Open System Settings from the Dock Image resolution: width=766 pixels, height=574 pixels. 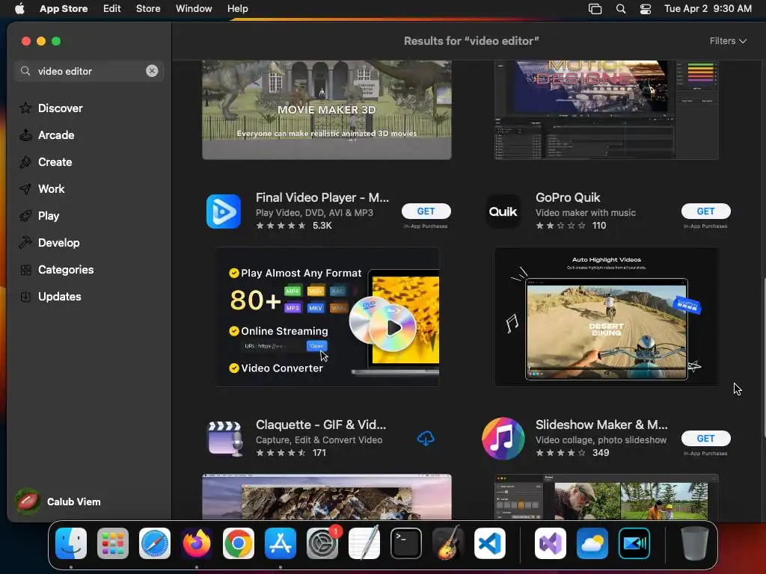(322, 543)
